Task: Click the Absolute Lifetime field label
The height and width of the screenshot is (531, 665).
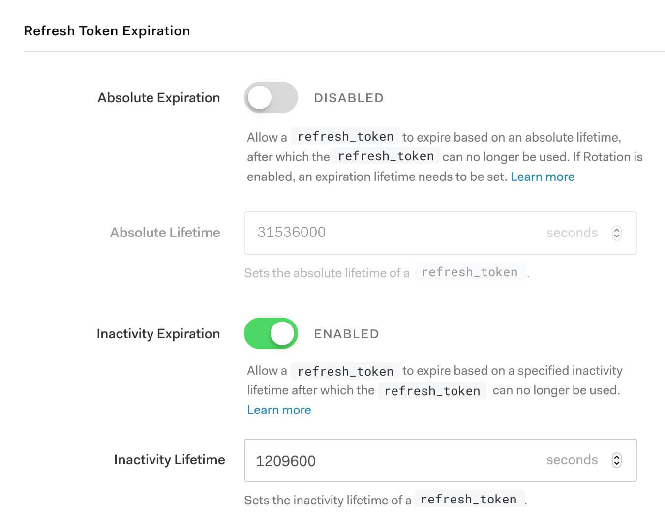Action: tap(165, 232)
